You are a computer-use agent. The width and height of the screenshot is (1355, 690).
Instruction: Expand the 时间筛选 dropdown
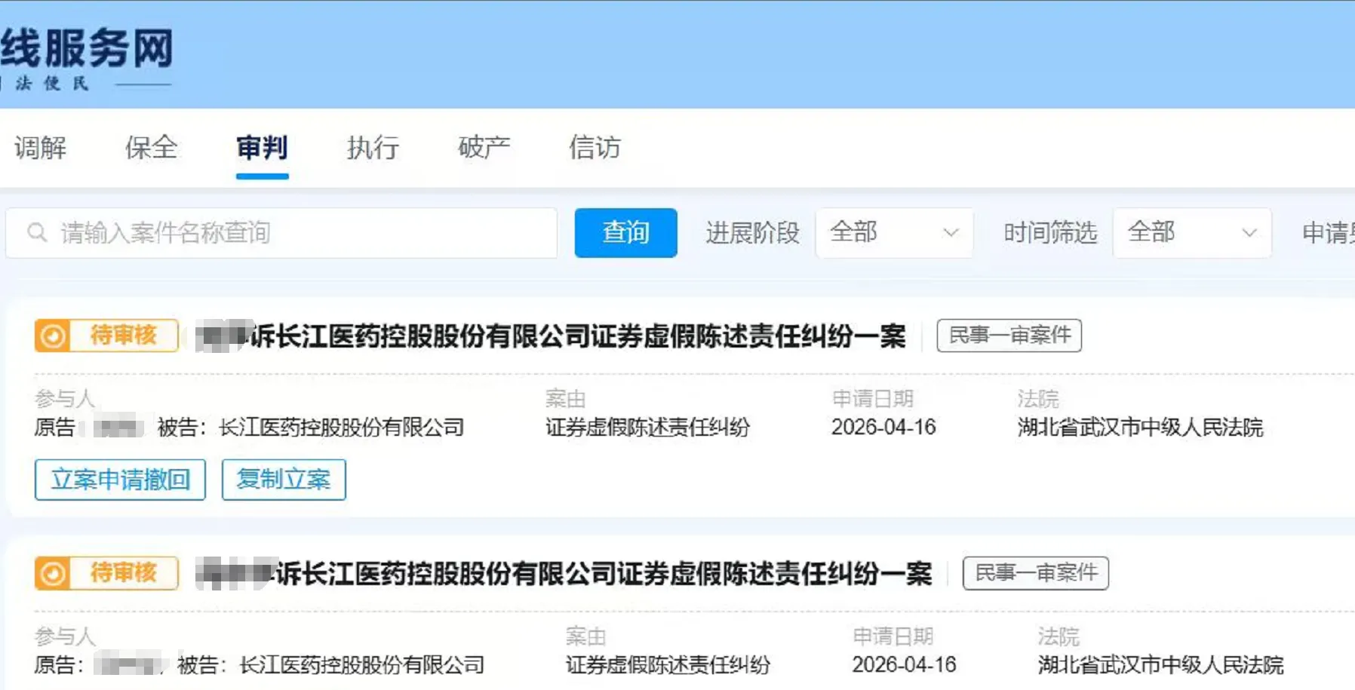tap(1192, 233)
